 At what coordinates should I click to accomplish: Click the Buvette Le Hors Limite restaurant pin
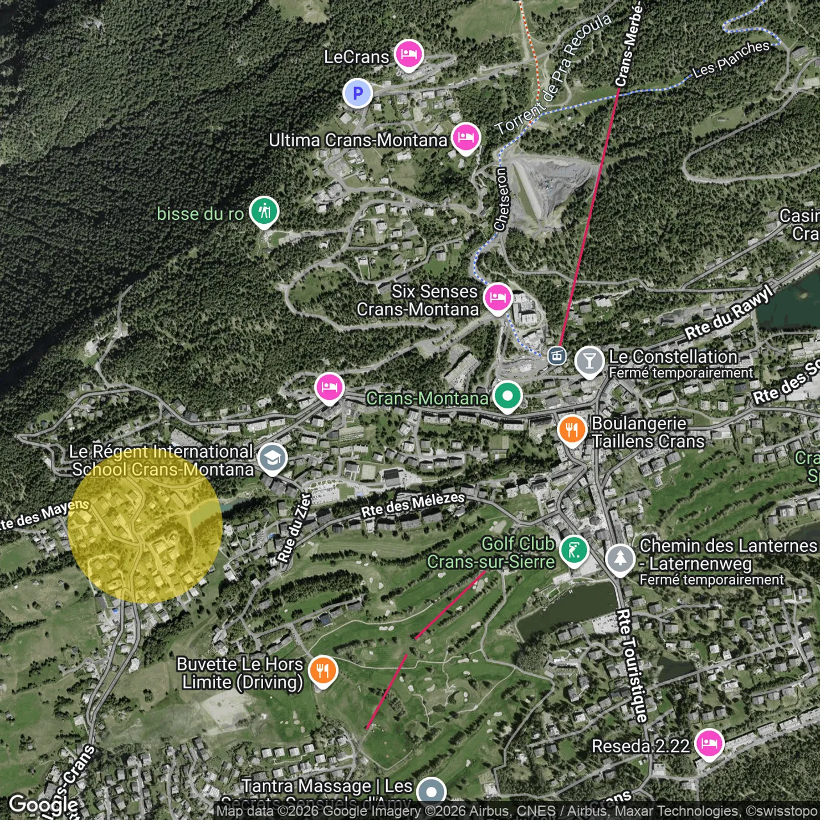tap(323, 671)
